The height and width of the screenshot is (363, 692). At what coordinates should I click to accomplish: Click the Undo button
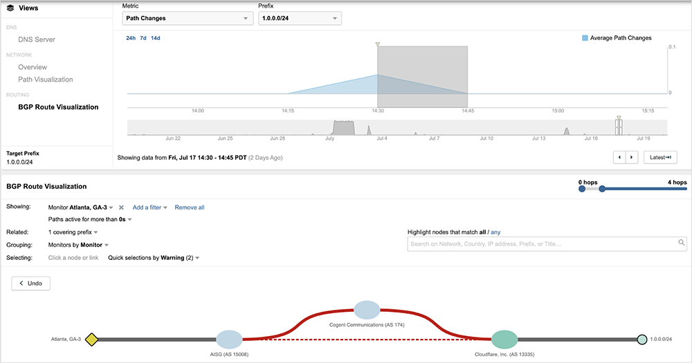[31, 283]
